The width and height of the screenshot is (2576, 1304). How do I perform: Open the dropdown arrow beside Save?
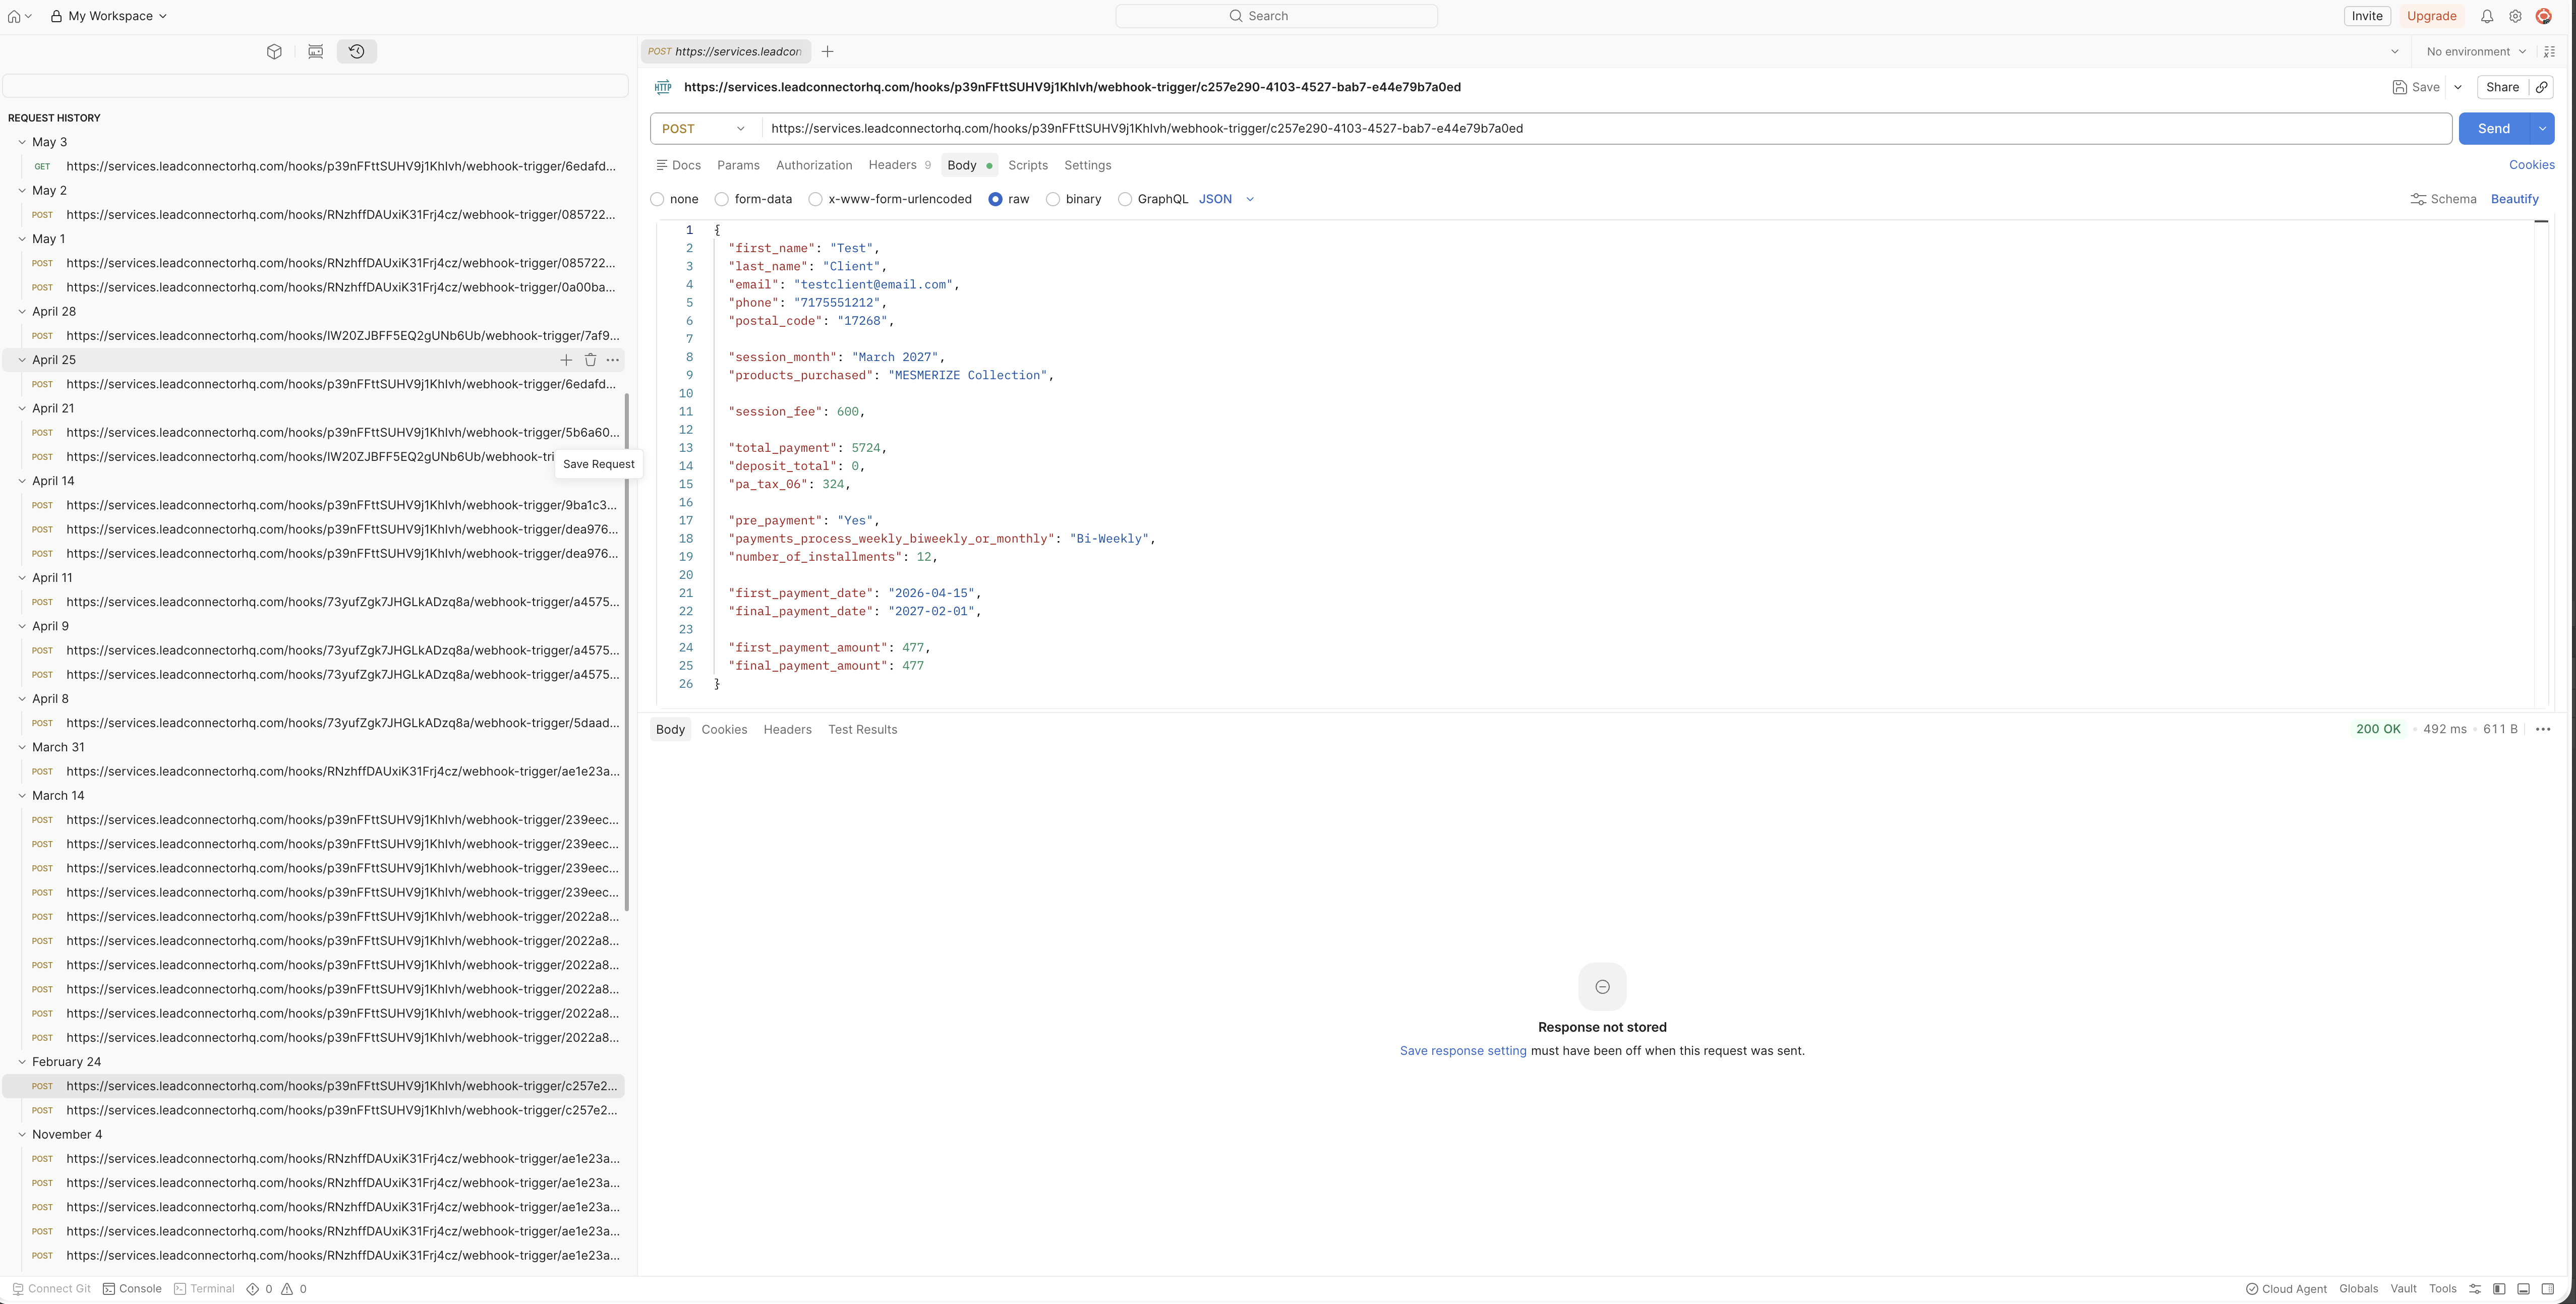coord(2458,87)
